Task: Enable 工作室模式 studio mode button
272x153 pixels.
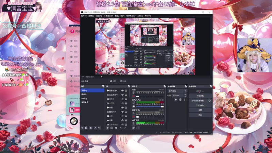Action: coord(200,105)
